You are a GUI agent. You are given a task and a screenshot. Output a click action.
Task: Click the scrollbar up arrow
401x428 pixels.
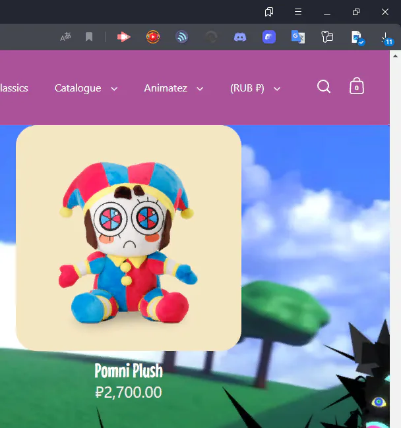pyautogui.click(x=395, y=56)
